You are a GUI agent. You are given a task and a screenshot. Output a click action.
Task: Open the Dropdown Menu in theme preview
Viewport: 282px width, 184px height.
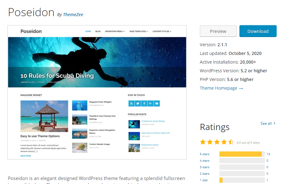[115, 31]
